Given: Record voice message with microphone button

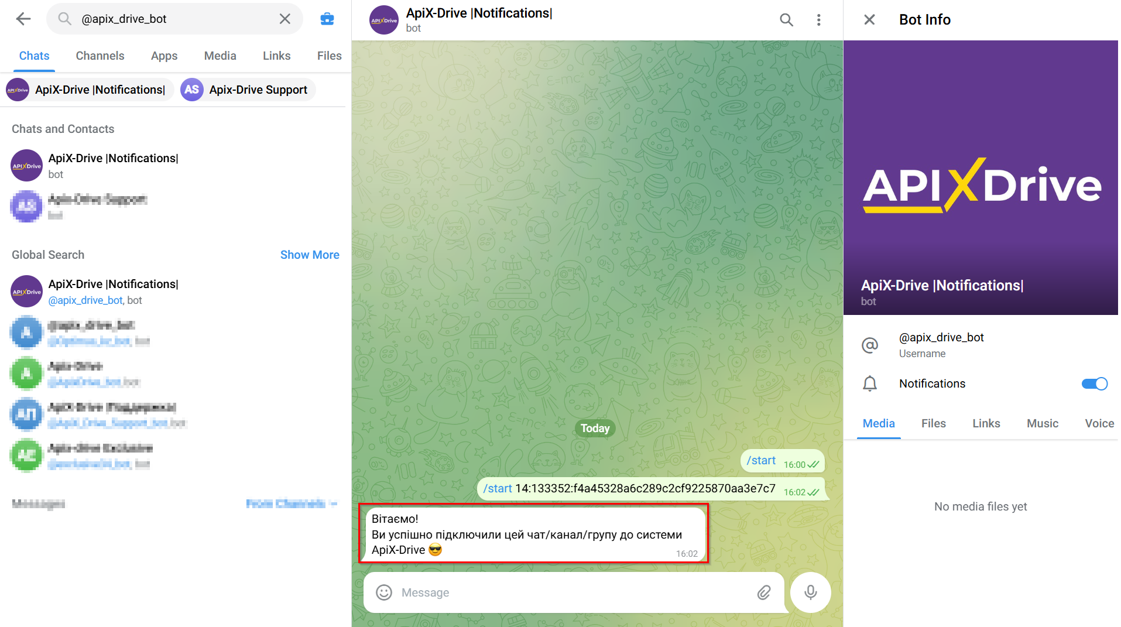Looking at the screenshot, I should tap(810, 592).
